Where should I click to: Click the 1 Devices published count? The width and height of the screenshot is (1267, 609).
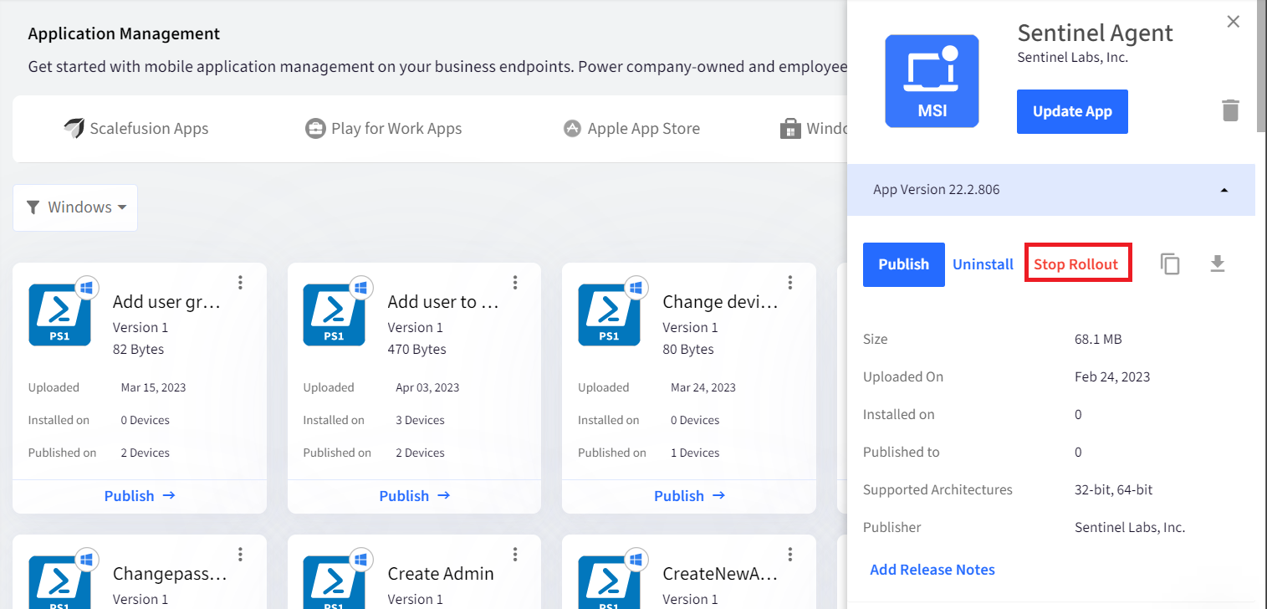pos(695,453)
